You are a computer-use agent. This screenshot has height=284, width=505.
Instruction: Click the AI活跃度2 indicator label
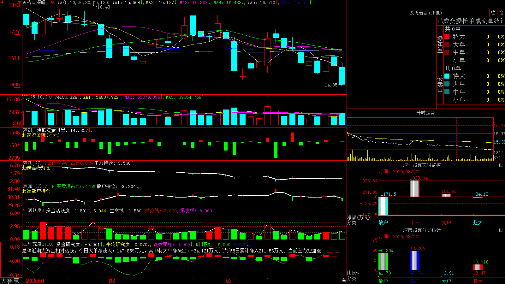click(x=33, y=210)
